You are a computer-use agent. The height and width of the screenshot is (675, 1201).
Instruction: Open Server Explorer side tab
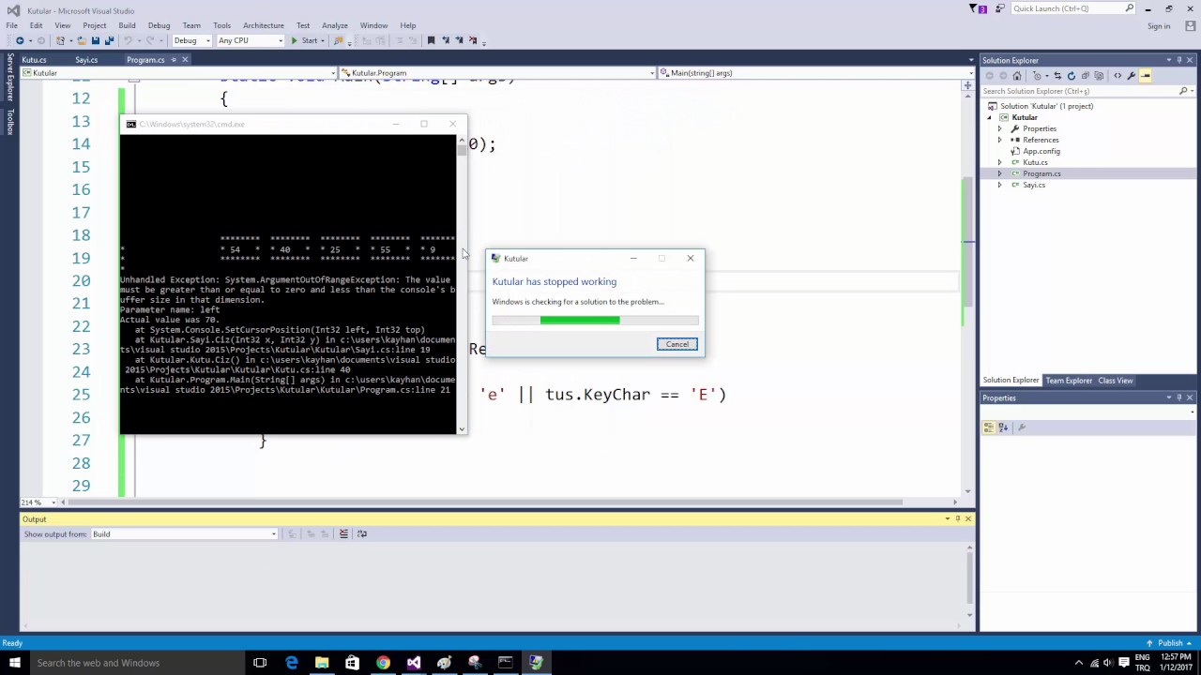tap(10, 77)
